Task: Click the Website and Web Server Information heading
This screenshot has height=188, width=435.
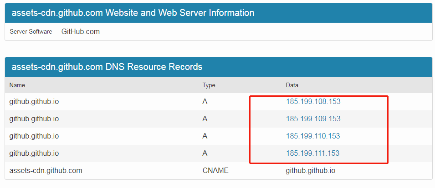Action: [133, 13]
